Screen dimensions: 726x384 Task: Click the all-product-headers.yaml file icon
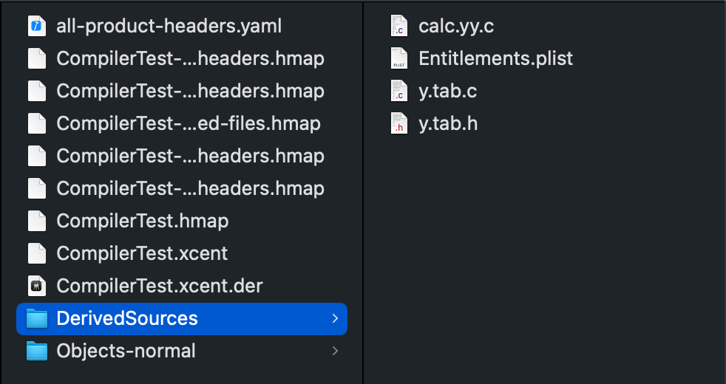coord(37,26)
